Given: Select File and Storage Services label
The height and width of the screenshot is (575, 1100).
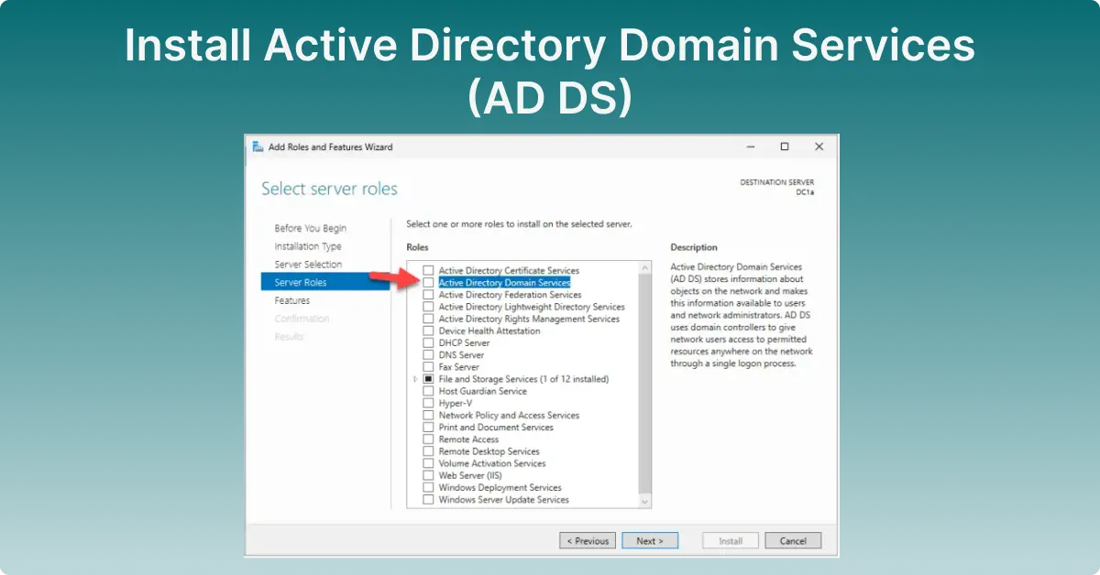Looking at the screenshot, I should coord(523,379).
